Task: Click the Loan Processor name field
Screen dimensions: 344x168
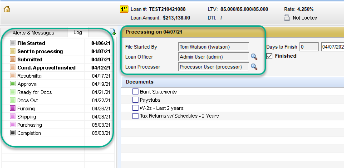Action: click(x=214, y=67)
